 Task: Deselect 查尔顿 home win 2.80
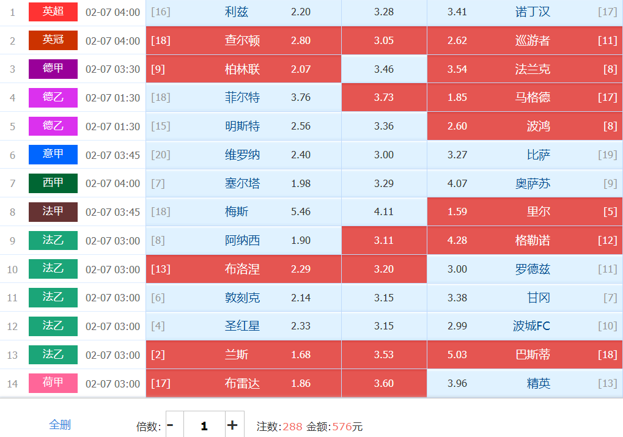tap(243, 41)
